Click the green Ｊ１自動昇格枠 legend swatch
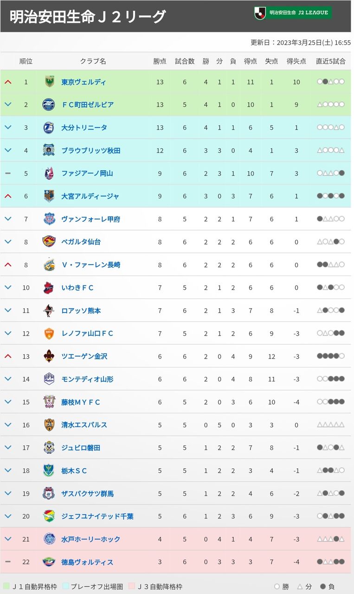Viewport: 354px width, 594px height. click(6, 586)
